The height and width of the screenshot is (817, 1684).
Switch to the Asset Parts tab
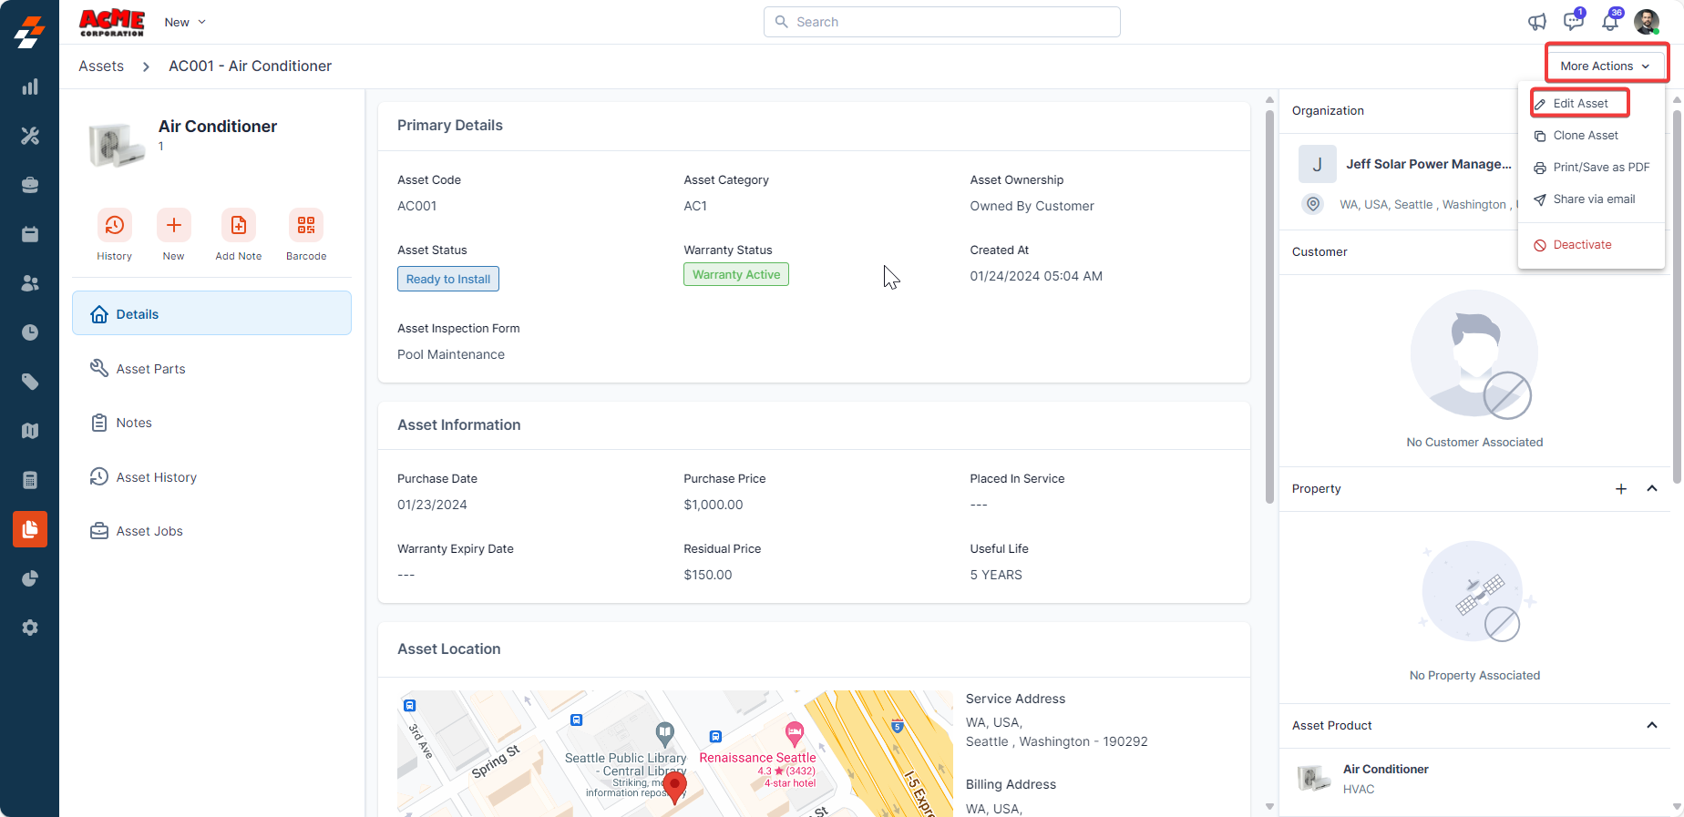[150, 369]
